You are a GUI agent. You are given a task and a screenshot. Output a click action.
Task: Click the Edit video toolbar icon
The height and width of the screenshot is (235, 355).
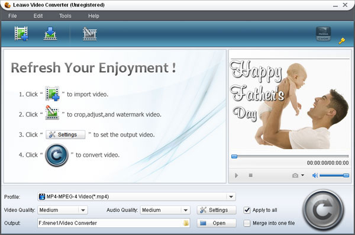[x=90, y=34]
